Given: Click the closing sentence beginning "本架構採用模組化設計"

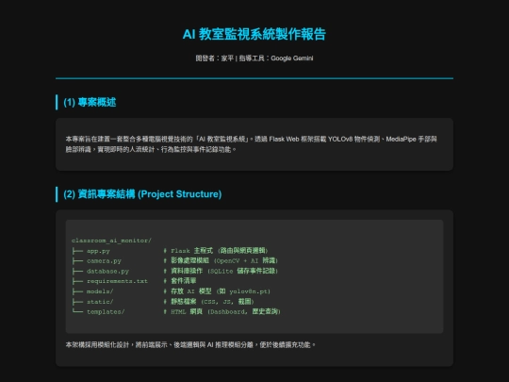Looking at the screenshot, I should point(190,345).
